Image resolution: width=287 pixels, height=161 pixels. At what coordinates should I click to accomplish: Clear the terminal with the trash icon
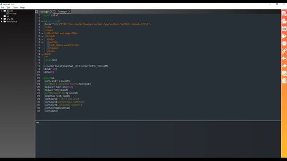pyautogui.click(x=284, y=81)
